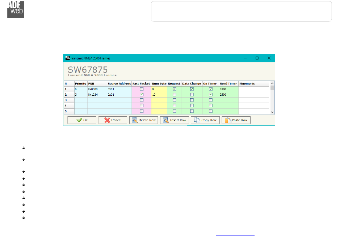This screenshot has width=344, height=237.
Task: Select PGN cell 0x0000 in row 1
Action: [97, 89]
